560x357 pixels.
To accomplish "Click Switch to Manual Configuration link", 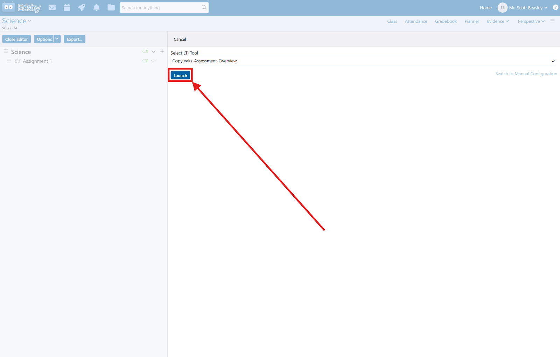I will tap(526, 73).
